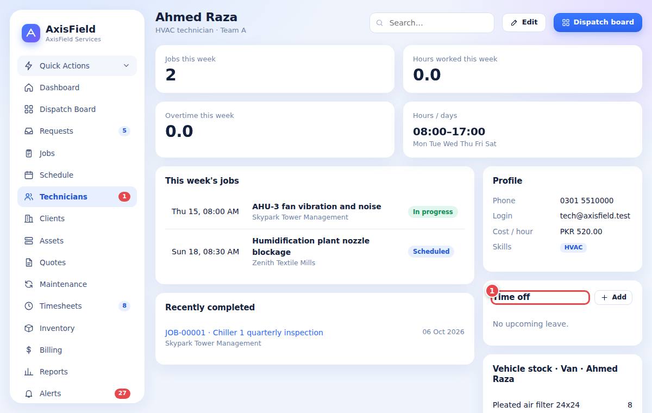Click the Billing dollar icon

coord(29,350)
